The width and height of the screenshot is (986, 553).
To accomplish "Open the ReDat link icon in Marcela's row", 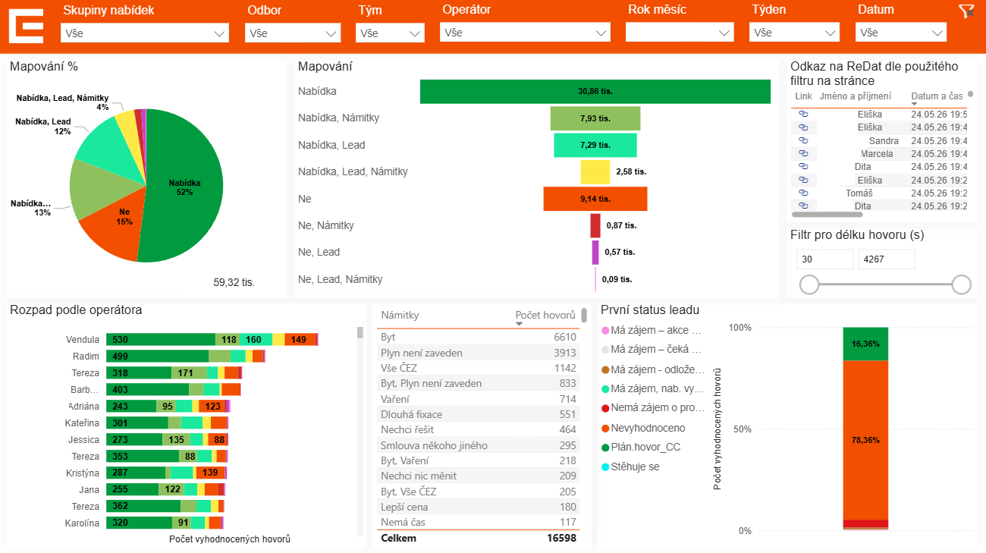I will (x=804, y=153).
